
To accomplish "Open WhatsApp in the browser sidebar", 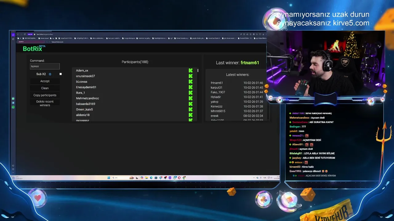I will [x=13, y=99].
